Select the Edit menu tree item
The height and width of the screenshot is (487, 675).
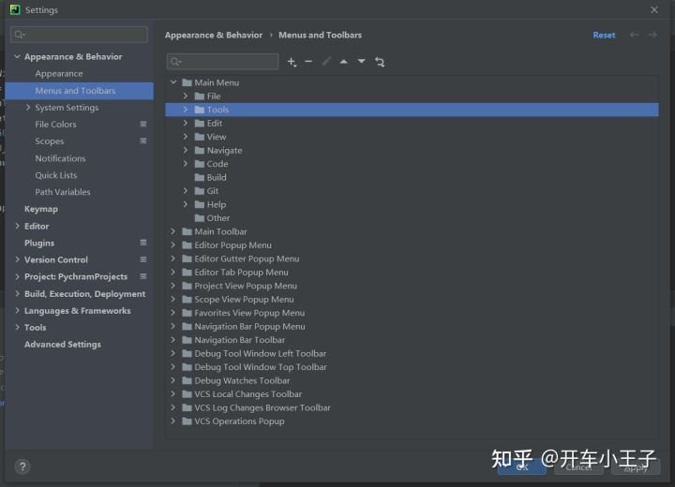215,123
